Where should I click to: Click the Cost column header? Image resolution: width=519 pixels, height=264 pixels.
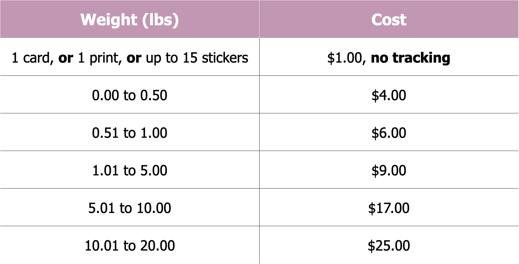point(389,19)
